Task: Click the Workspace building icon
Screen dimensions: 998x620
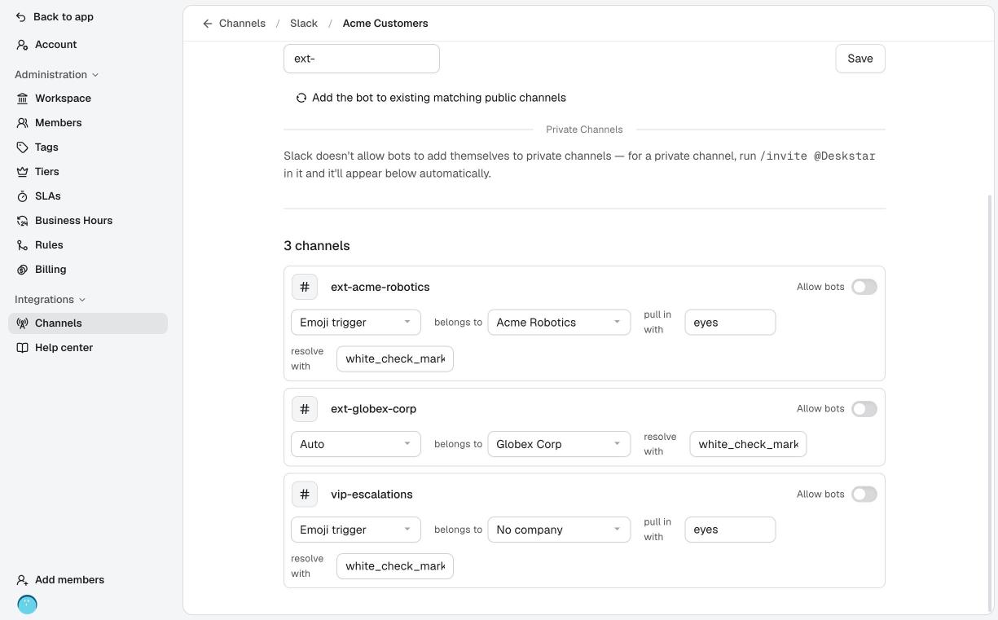Action: click(22, 99)
